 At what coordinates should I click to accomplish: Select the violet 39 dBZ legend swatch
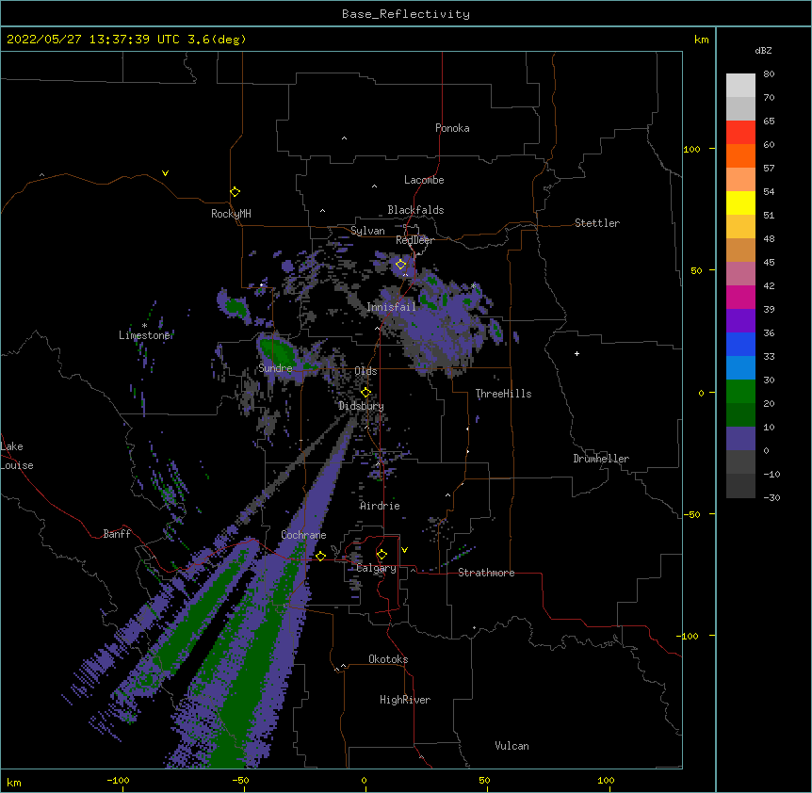(x=740, y=321)
